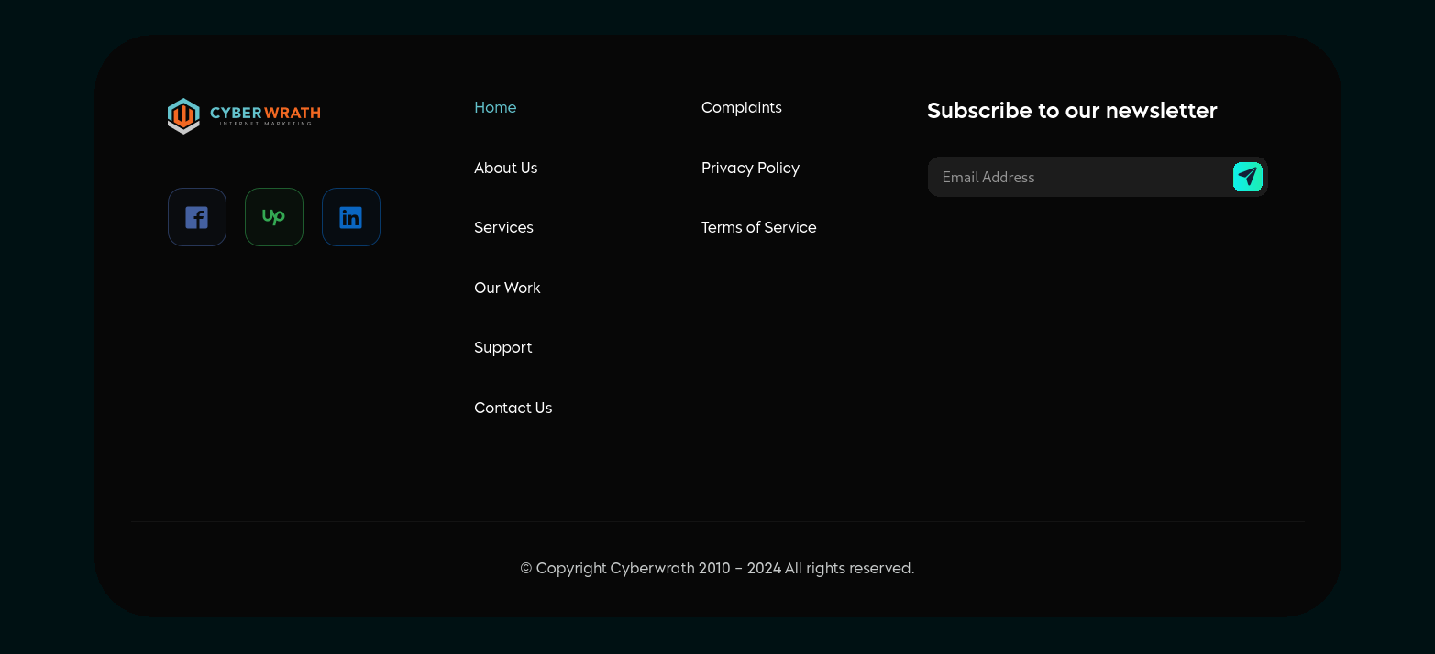Screen dimensions: 1435x654
Task: Select Contact Us in the footer
Action: pyautogui.click(x=513, y=408)
